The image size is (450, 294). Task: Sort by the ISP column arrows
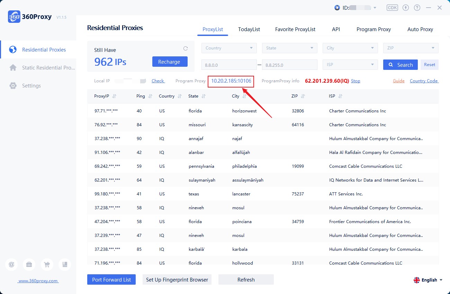click(x=340, y=96)
